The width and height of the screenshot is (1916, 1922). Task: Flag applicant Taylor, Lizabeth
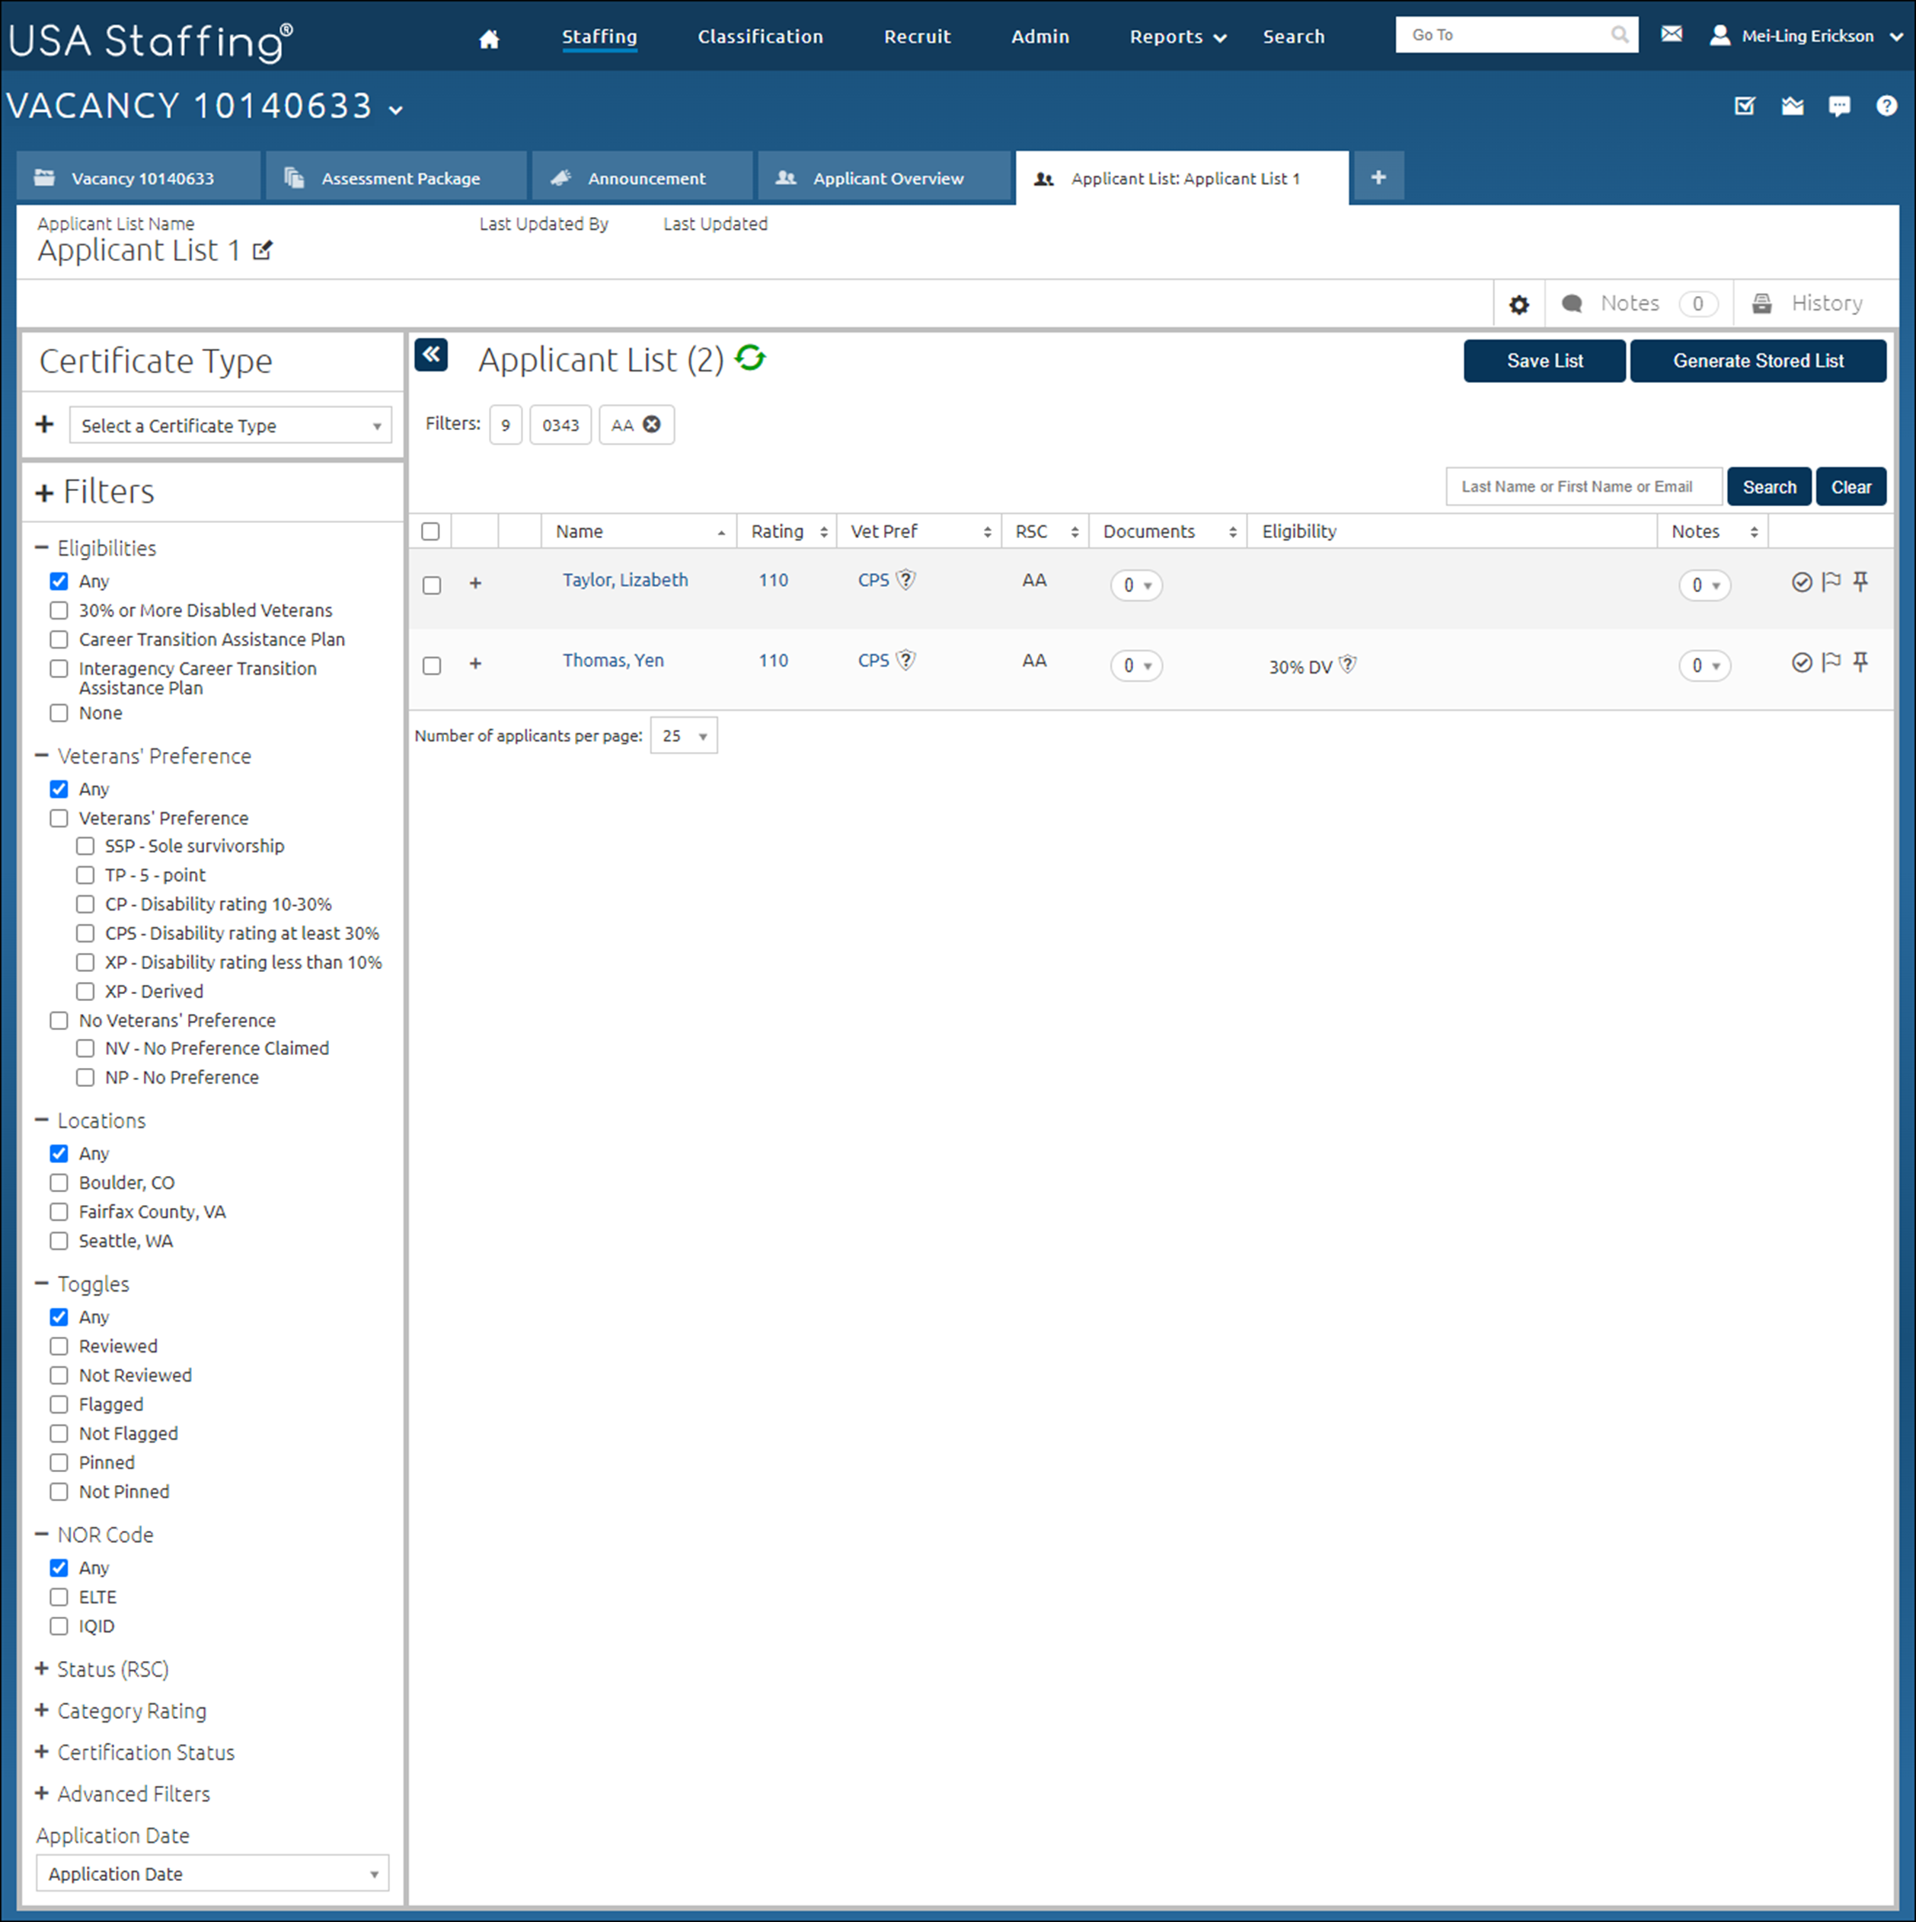(1831, 582)
